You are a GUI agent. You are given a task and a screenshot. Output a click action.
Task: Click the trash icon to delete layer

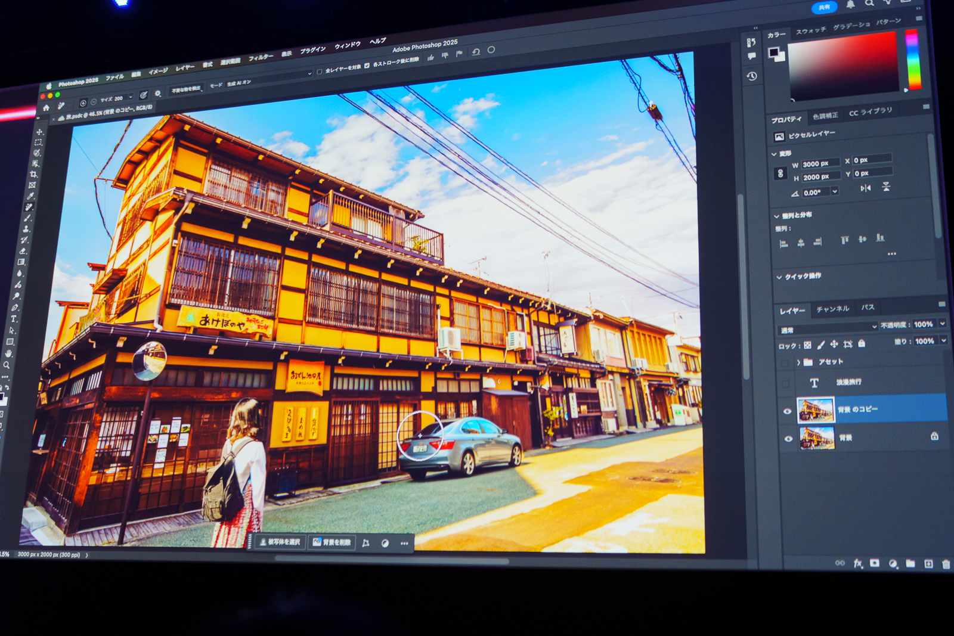(x=946, y=564)
